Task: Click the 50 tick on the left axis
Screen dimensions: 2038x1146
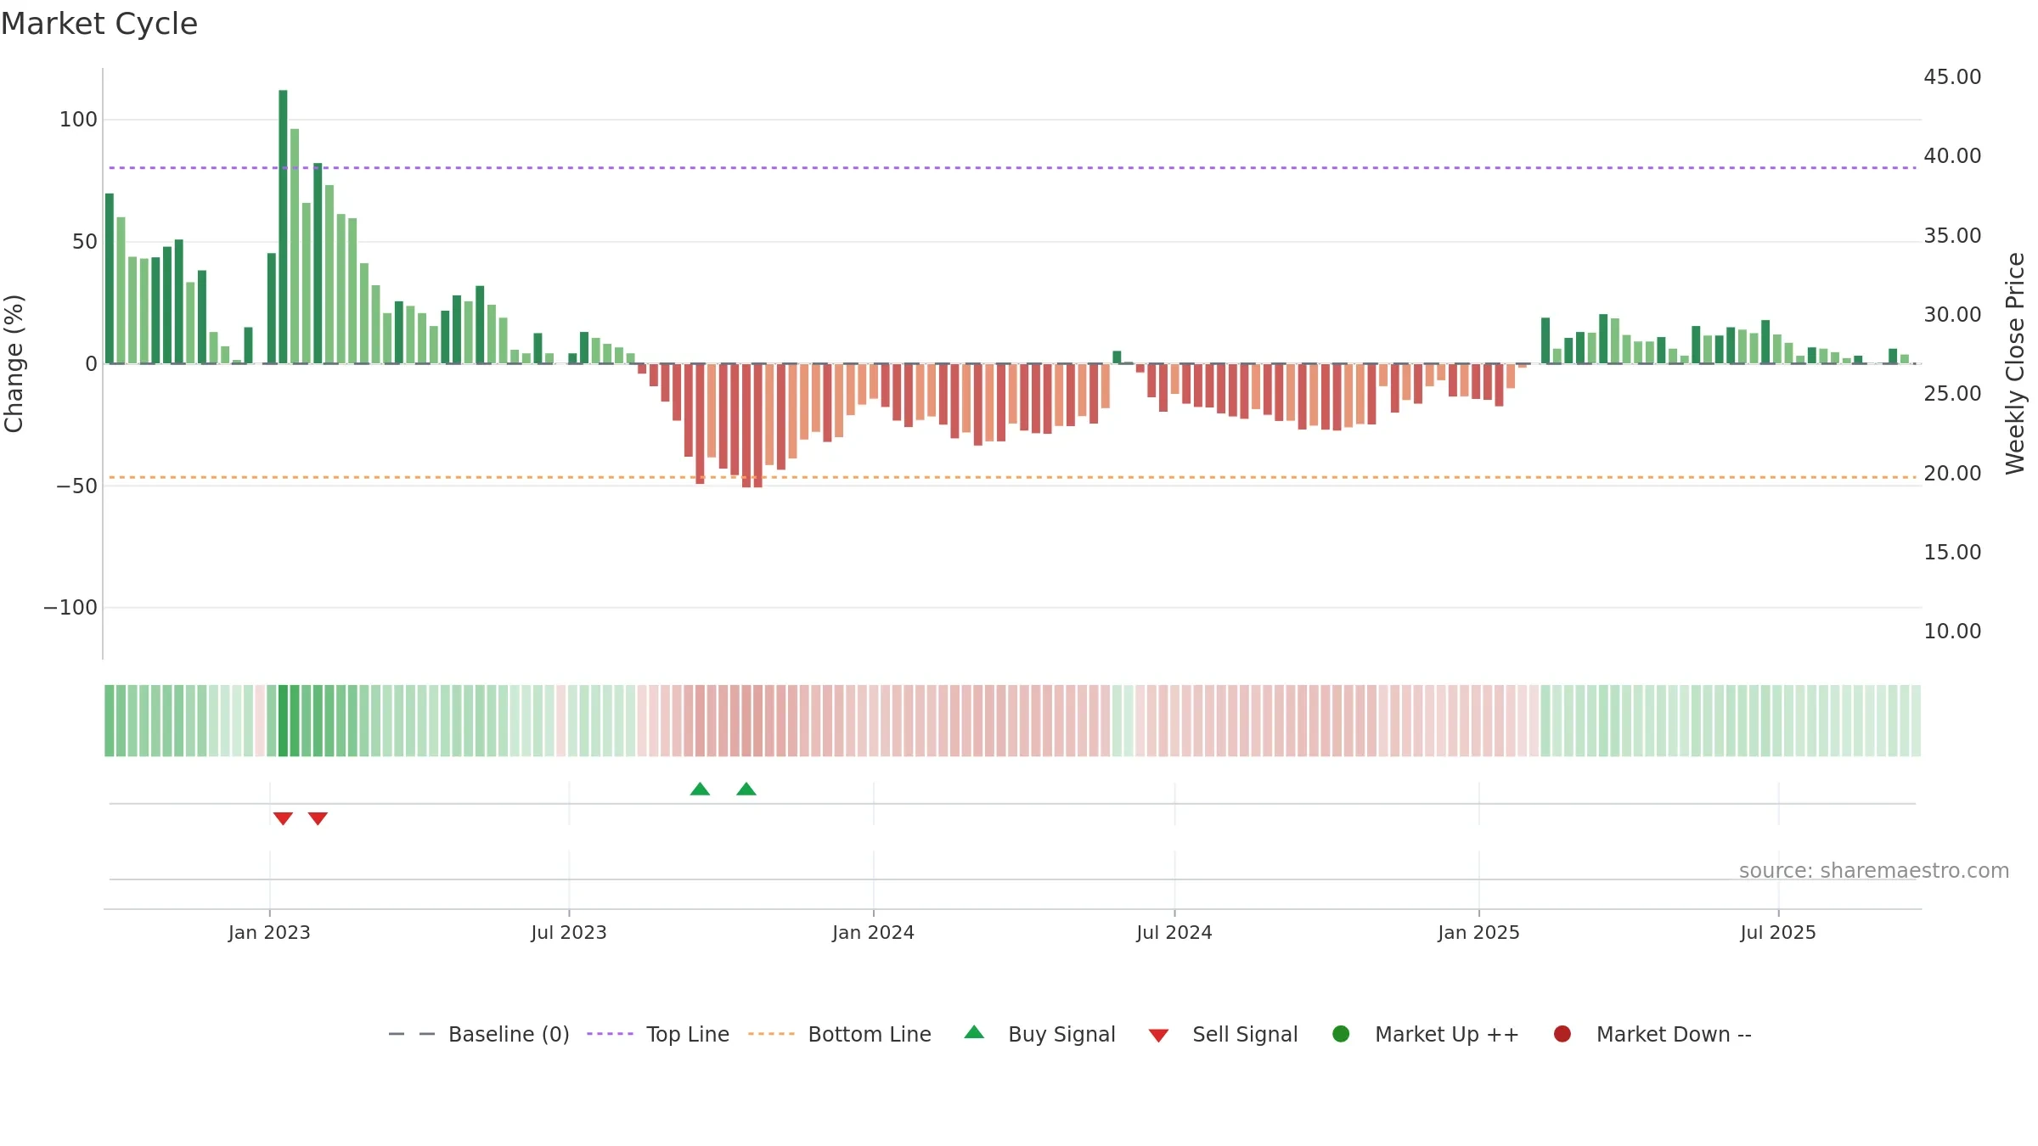Action: point(85,242)
